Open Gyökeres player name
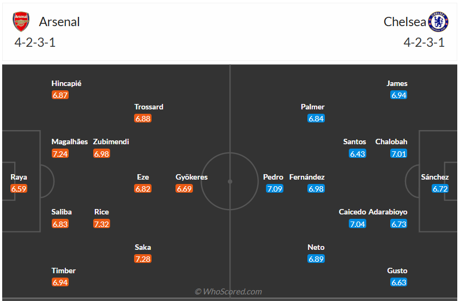This screenshot has height=301, width=460. click(192, 177)
